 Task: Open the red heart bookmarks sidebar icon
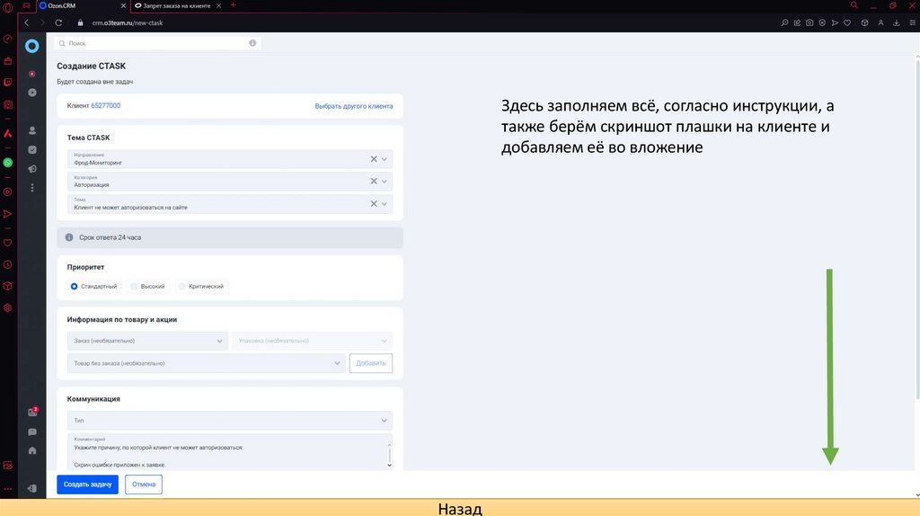(7, 243)
